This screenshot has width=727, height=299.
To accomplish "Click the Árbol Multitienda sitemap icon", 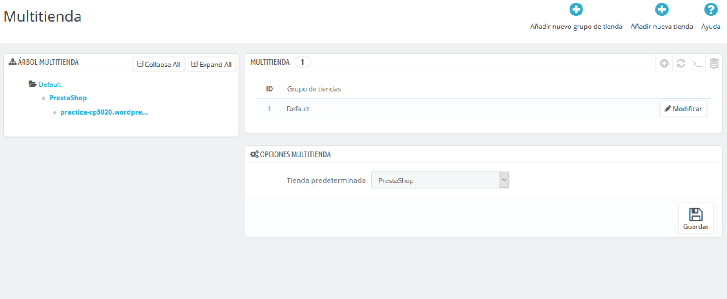I will click(x=13, y=62).
